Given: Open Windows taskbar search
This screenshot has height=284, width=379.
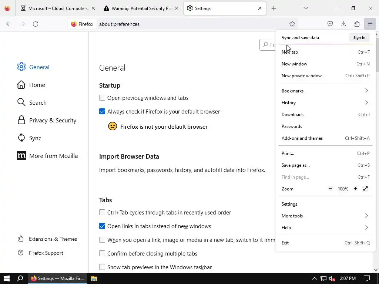Looking at the screenshot, I should pyautogui.click(x=20, y=278).
